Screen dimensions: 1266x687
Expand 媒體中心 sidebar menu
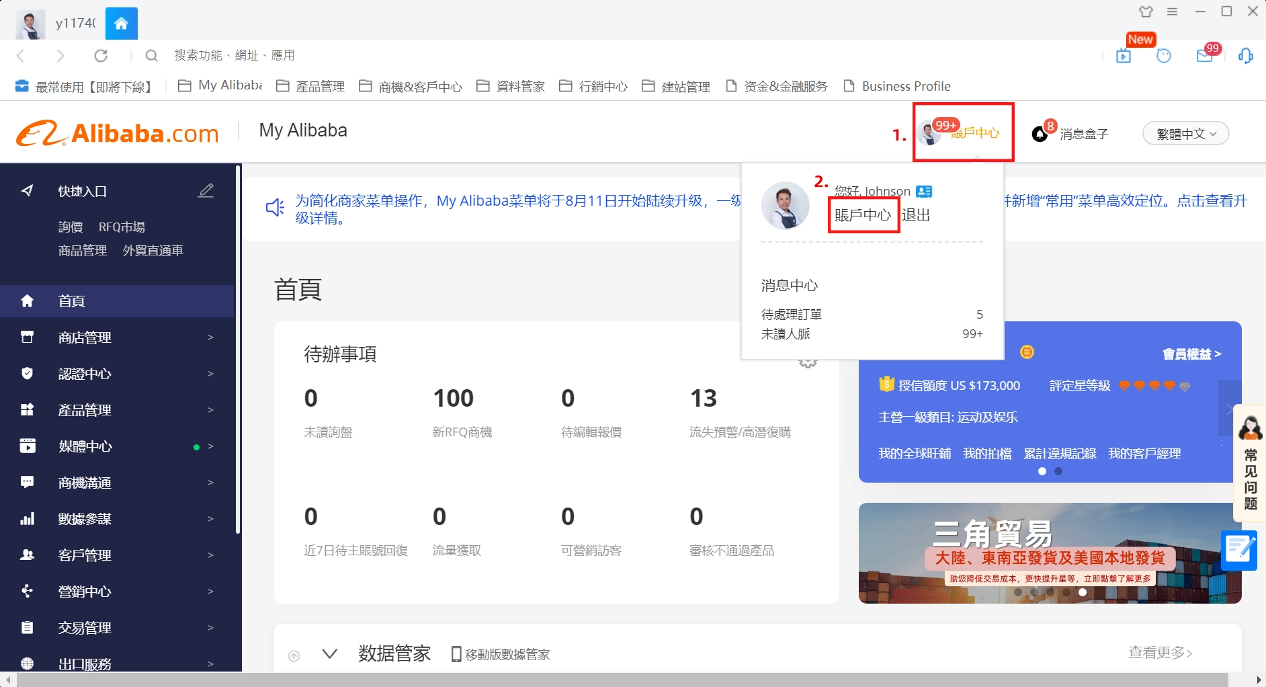(118, 446)
